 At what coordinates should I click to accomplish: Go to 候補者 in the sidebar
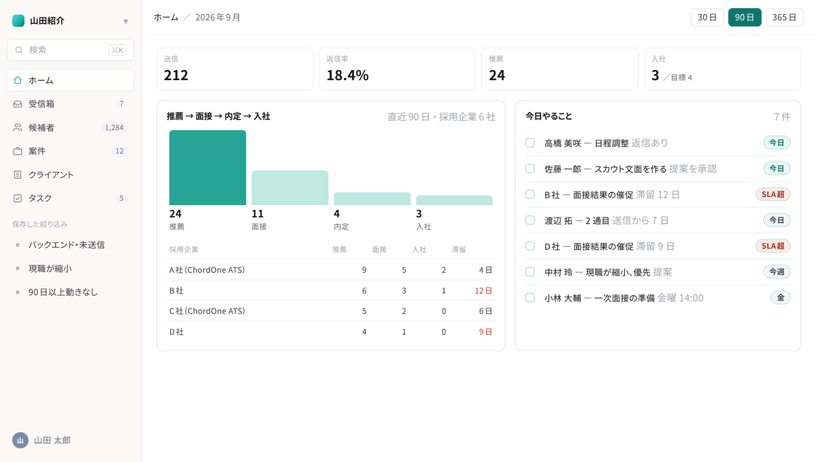70,128
